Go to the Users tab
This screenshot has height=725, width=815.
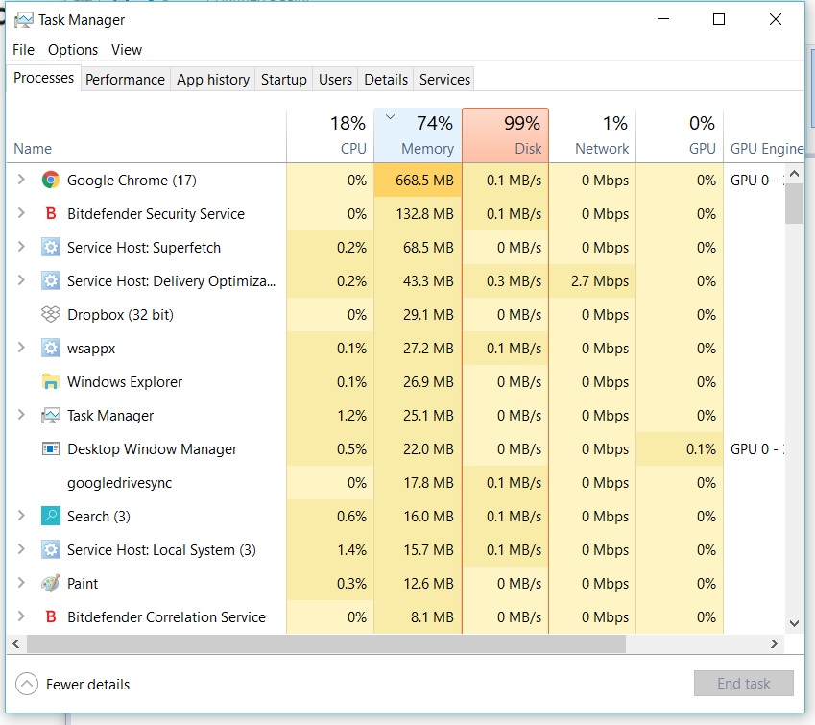coord(335,80)
